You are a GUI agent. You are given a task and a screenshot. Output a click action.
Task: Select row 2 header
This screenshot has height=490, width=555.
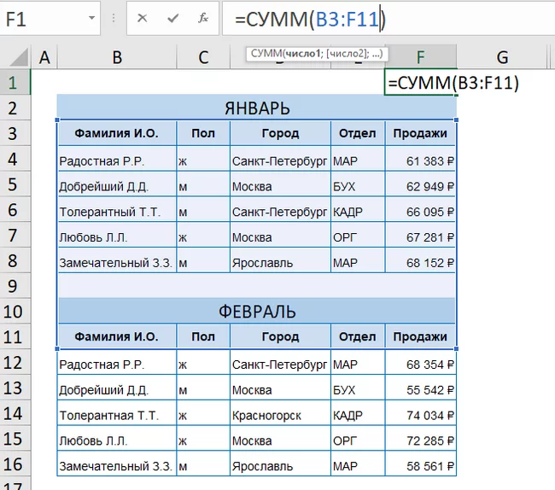pos(15,108)
